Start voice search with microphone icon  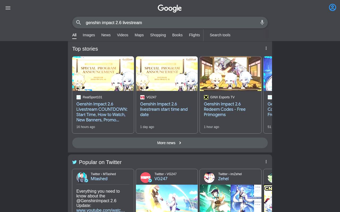pos(262,23)
